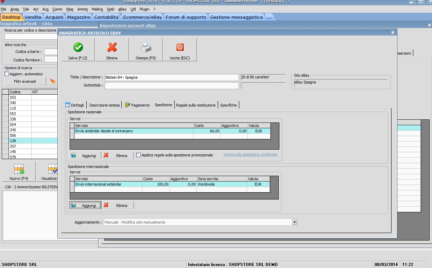
Task: Click the Servizio header in national table
Action: (x=134, y=126)
